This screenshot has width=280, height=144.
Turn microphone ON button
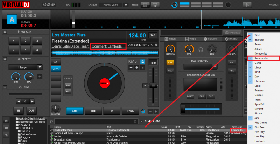coord(232,62)
